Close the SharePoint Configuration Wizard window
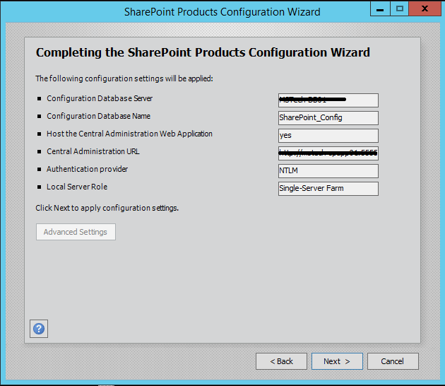 click(425, 9)
